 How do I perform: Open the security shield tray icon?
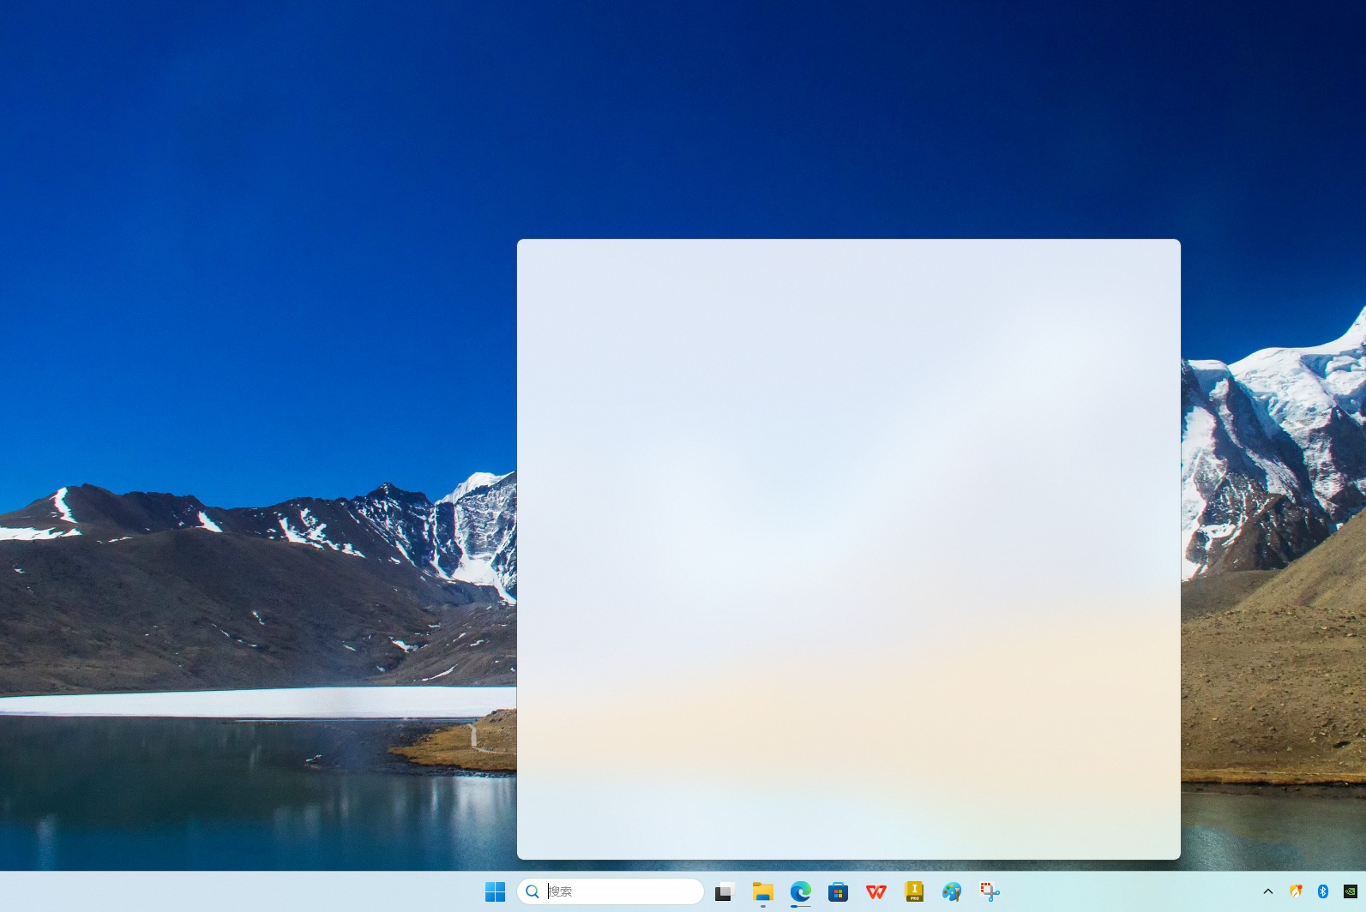point(1296,891)
